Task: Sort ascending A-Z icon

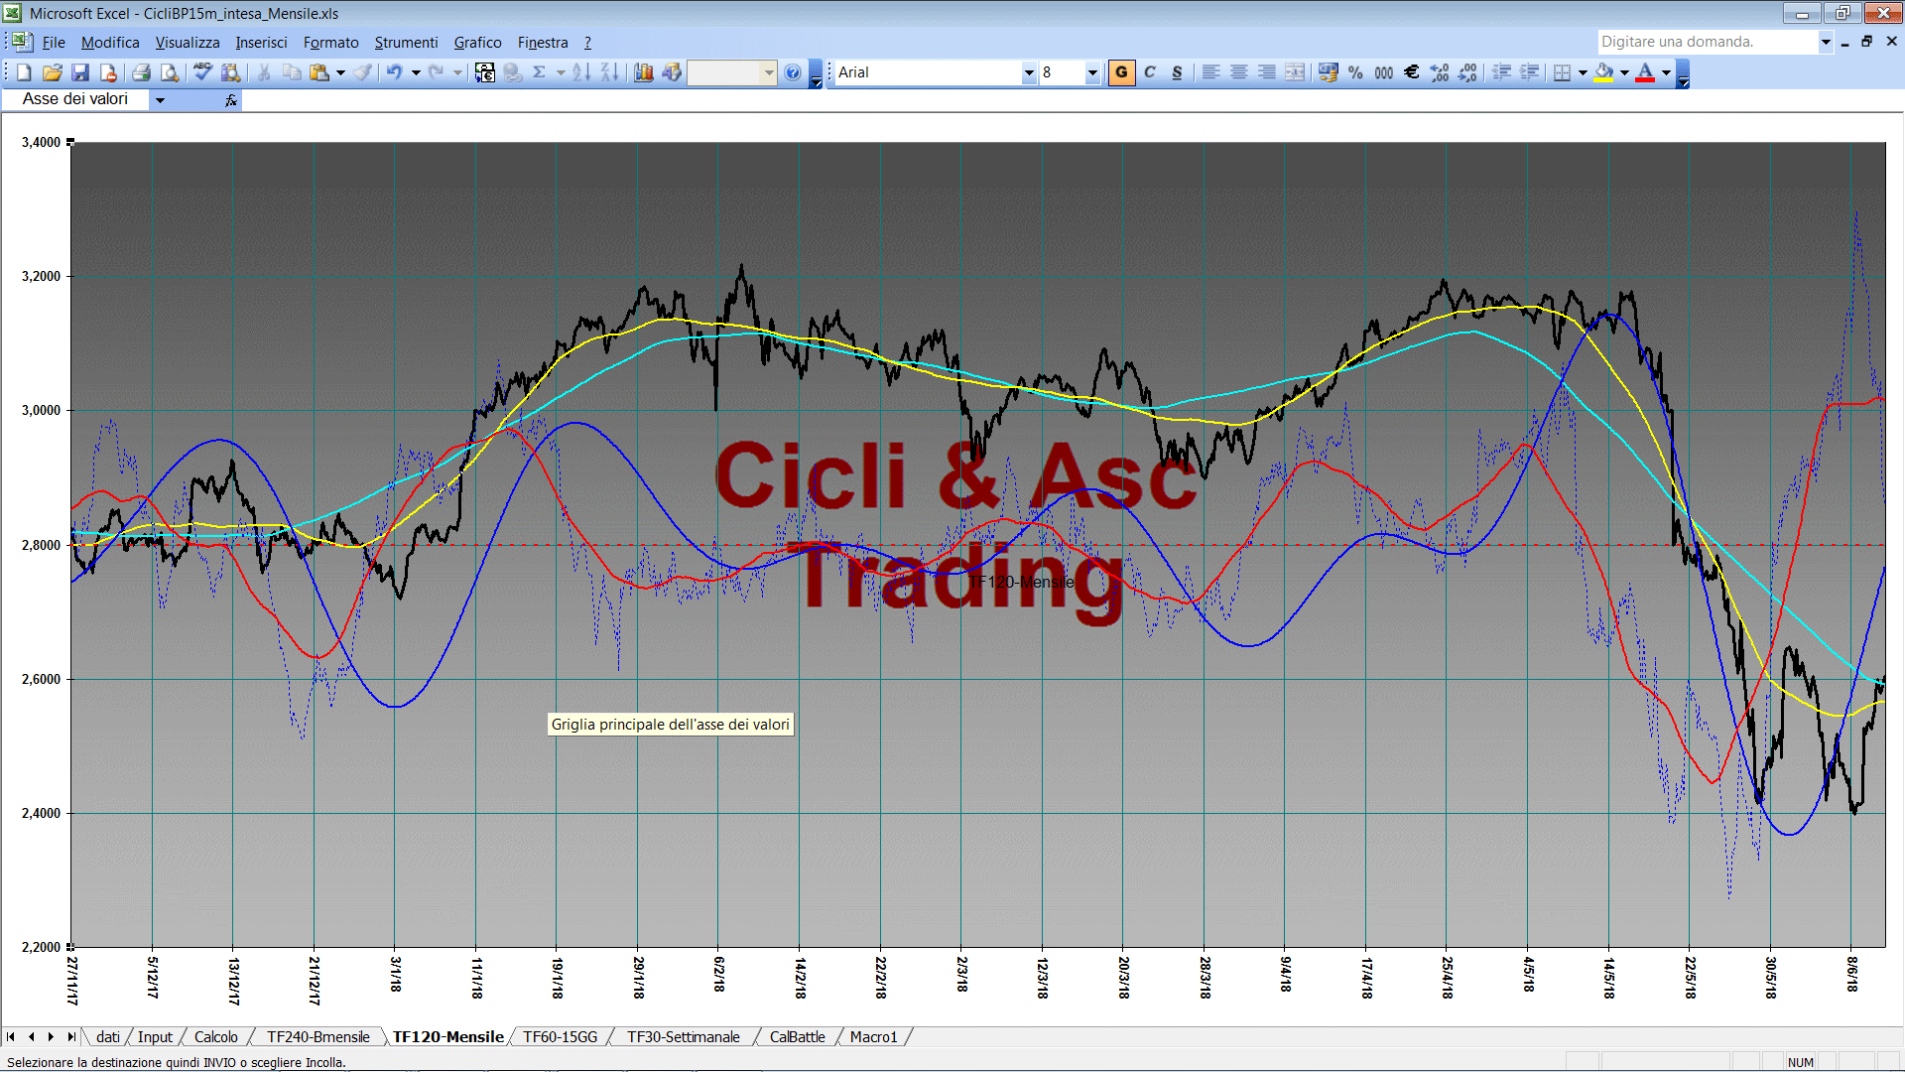Action: pyautogui.click(x=581, y=72)
